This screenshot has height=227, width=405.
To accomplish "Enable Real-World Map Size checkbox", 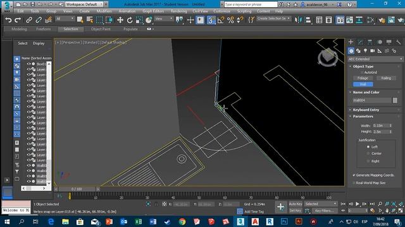I will pyautogui.click(x=354, y=183).
